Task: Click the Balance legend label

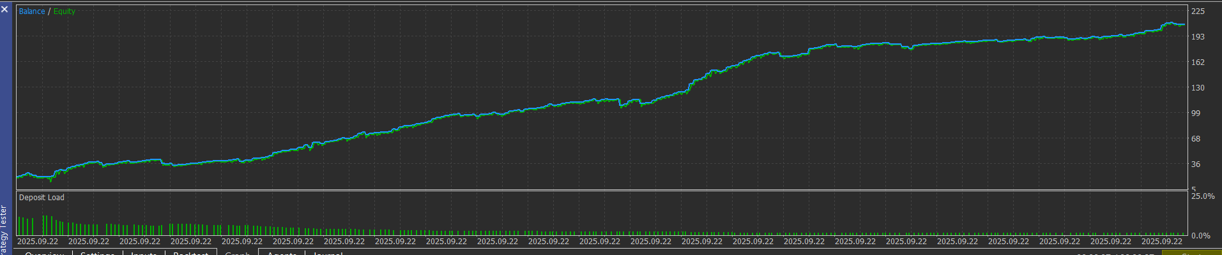Action: 32,11
